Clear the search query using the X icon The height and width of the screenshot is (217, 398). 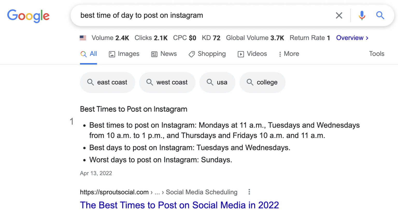[339, 15]
